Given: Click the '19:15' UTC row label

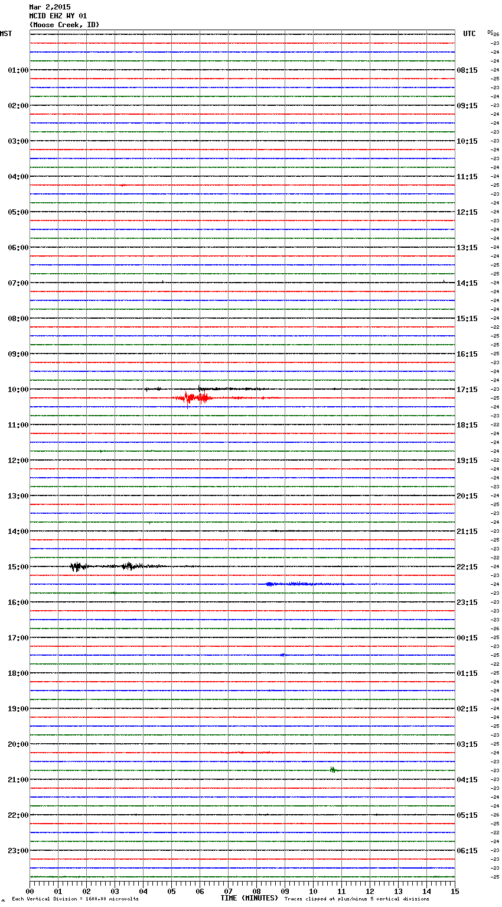Looking at the screenshot, I should point(467,461).
